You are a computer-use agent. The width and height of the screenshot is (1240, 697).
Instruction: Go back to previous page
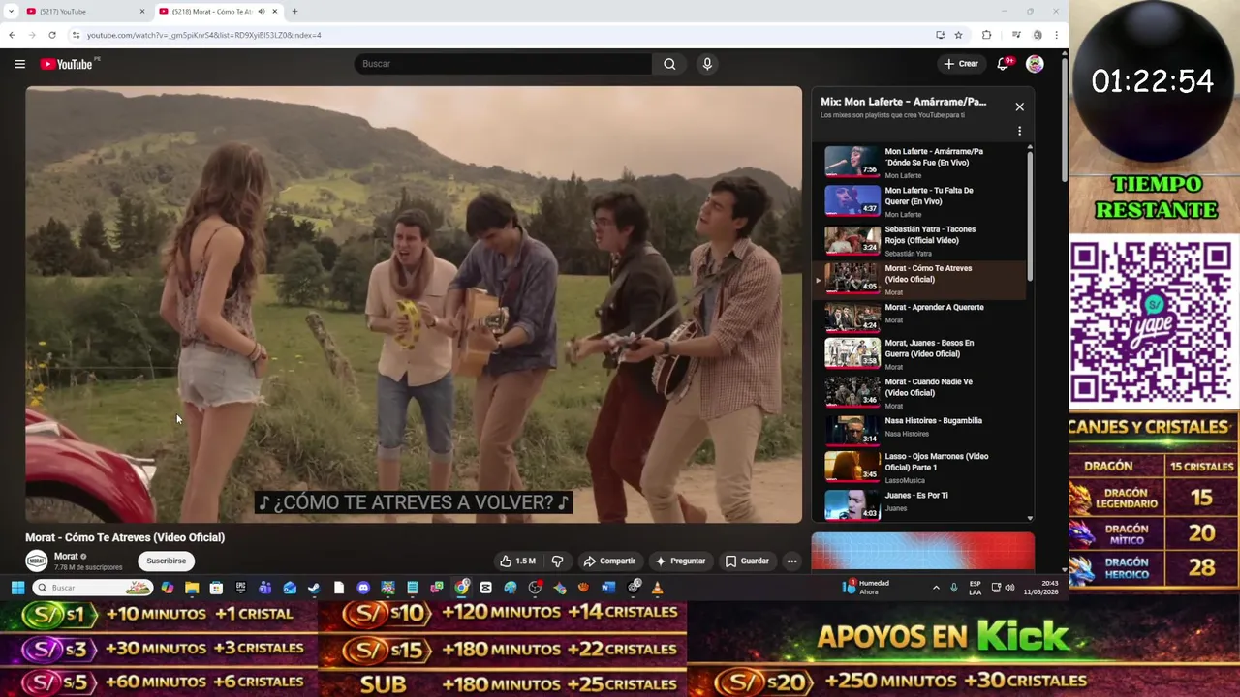point(12,35)
